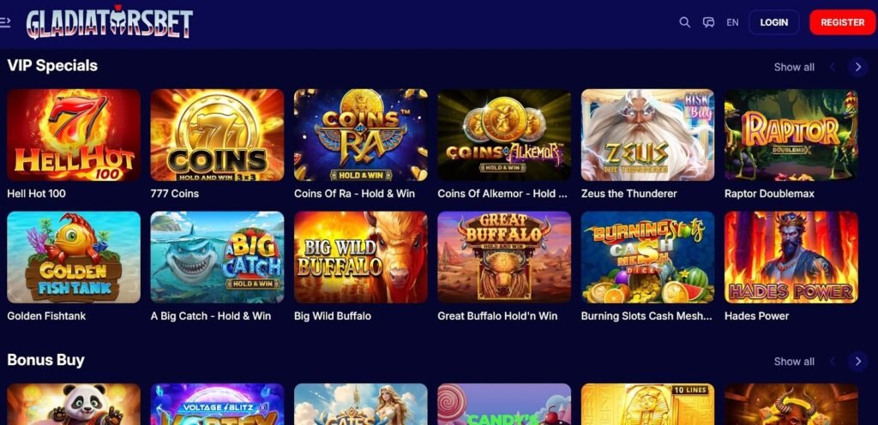Go to next VIP Specials games arrow
The height and width of the screenshot is (425, 878).
(x=857, y=67)
